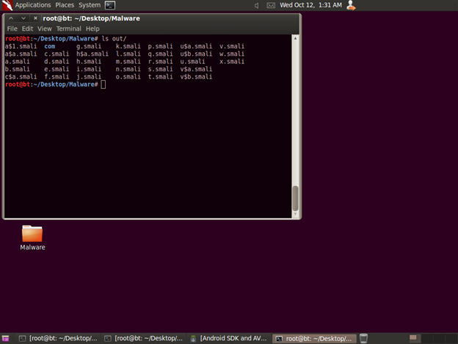Open the Malware folder on desktop

32,234
